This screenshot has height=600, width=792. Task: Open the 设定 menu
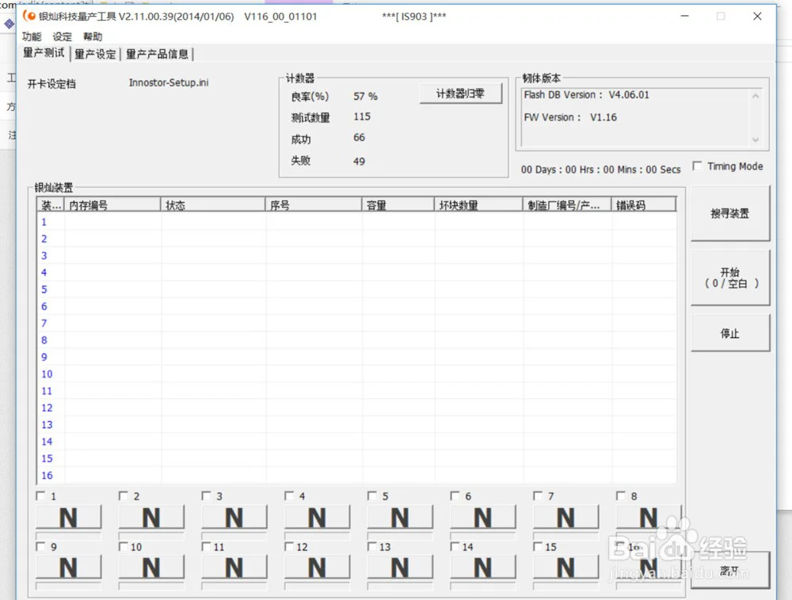point(62,36)
